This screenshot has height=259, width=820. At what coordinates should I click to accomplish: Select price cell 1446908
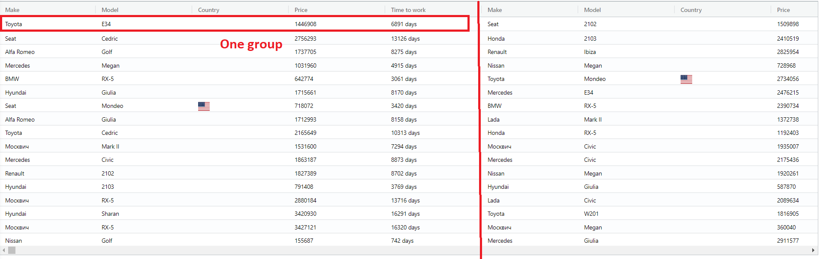(x=305, y=24)
